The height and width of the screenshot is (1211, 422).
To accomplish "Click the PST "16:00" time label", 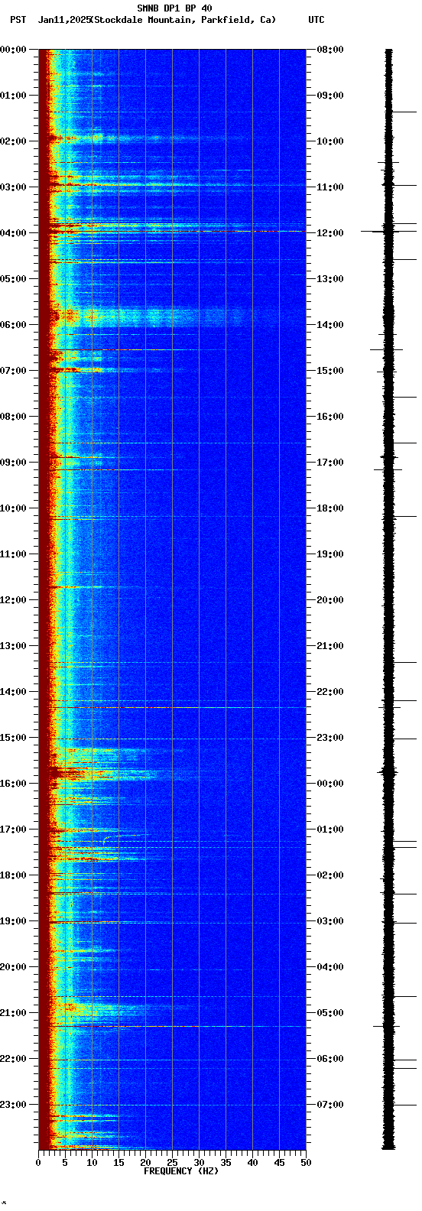I will [x=13, y=784].
